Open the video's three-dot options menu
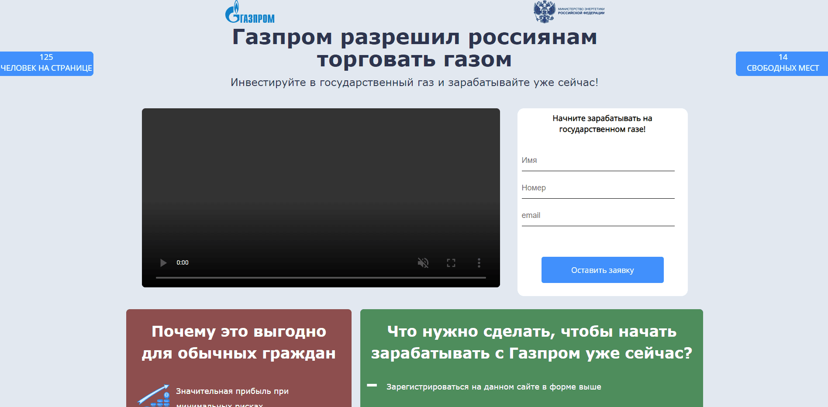 [x=479, y=262]
